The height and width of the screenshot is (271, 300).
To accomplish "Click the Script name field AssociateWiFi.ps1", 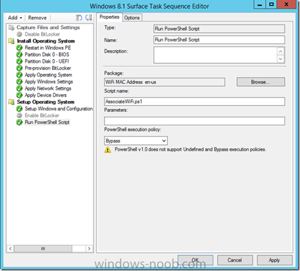I will tap(195, 102).
